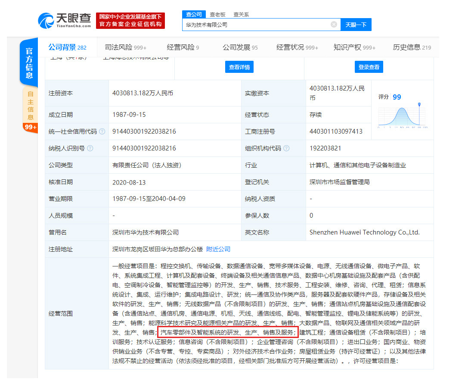Focus the company search input field
Image resolution: width=465 pixels, height=388 pixels.
[x=256, y=25]
